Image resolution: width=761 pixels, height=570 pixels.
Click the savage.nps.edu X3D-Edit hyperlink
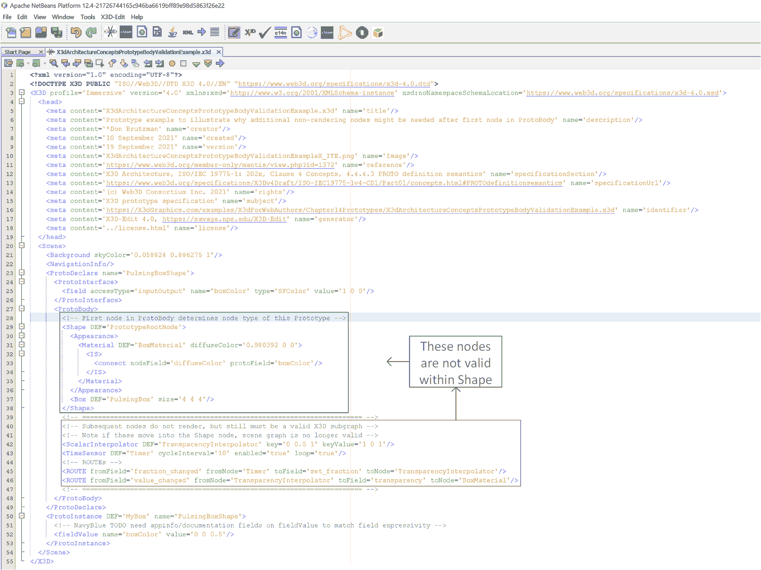[x=224, y=219]
